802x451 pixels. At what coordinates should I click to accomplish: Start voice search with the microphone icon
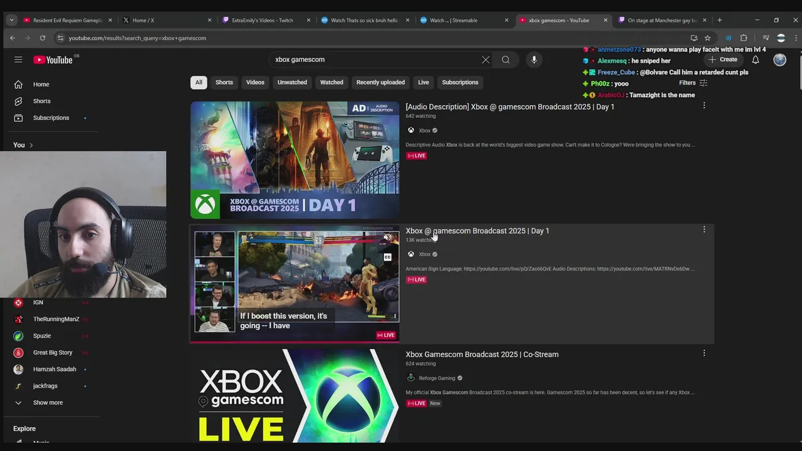pos(534,60)
